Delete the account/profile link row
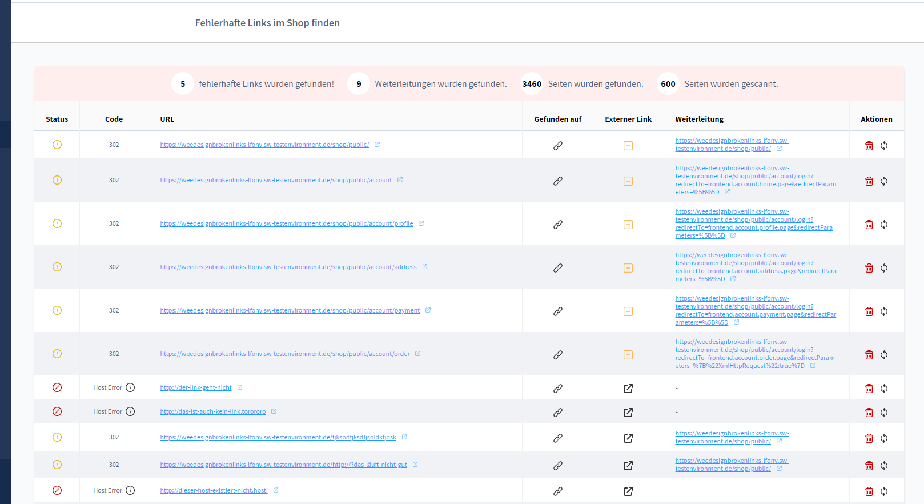 (869, 225)
